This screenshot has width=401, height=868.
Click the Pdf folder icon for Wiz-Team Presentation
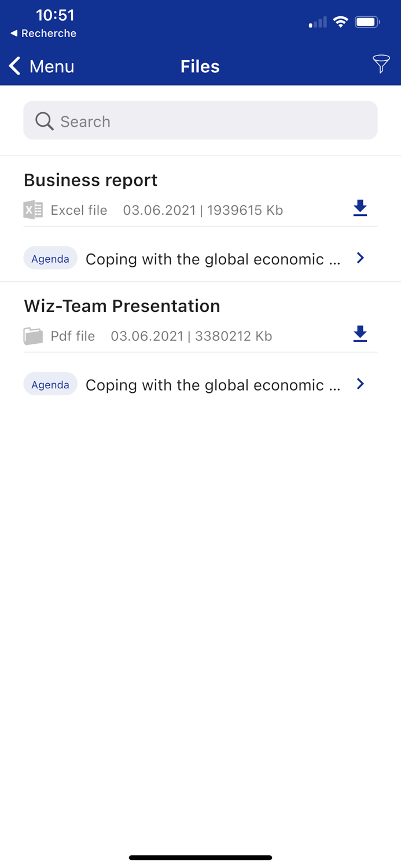tap(33, 336)
